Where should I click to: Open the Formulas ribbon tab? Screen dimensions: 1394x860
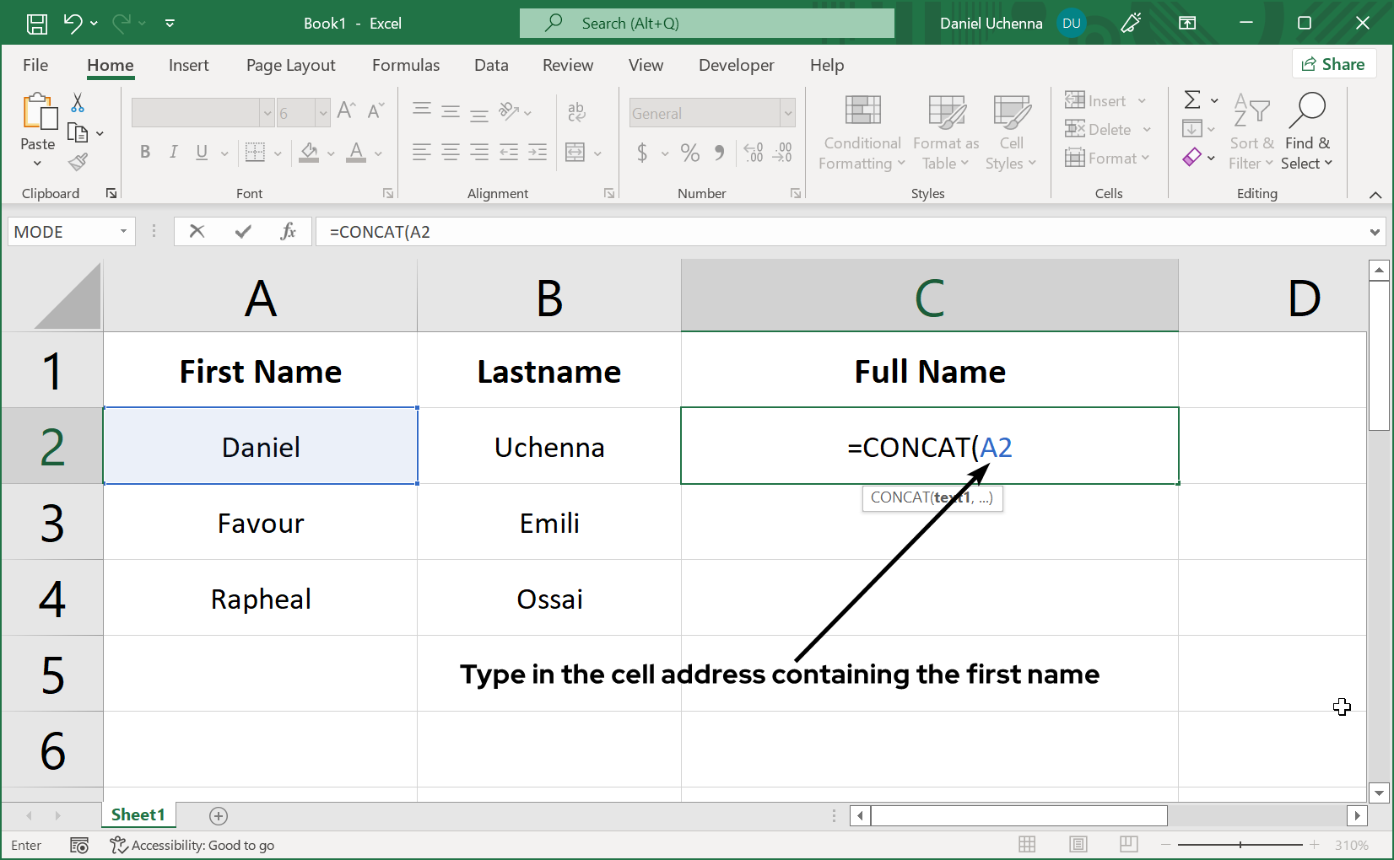[405, 65]
